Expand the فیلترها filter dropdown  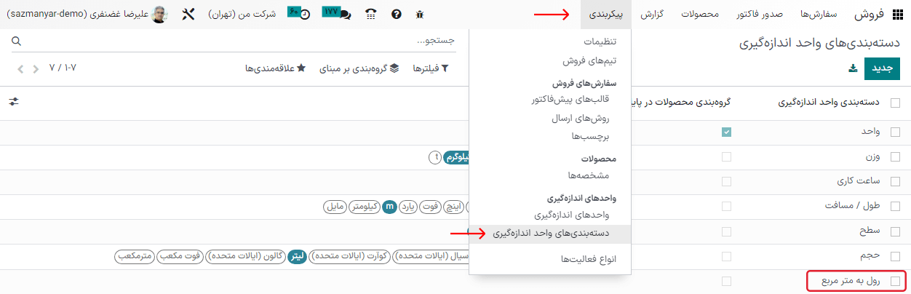431,68
